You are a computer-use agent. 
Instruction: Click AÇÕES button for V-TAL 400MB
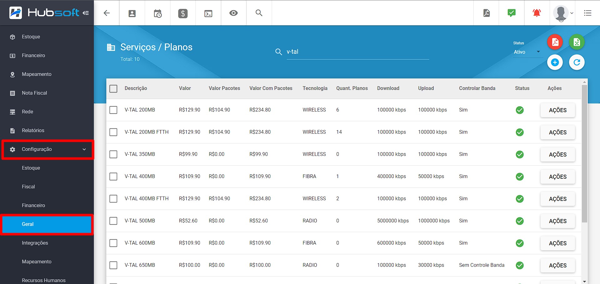557,177
